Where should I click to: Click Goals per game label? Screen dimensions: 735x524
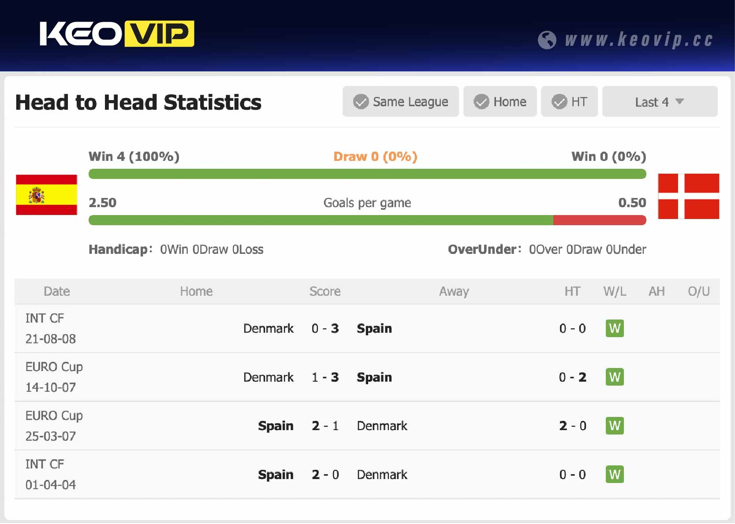point(367,203)
